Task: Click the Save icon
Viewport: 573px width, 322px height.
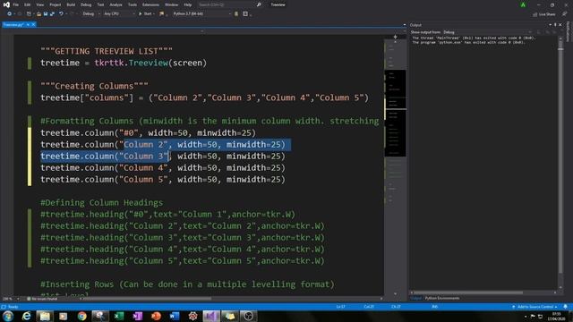Action: pyautogui.click(x=46, y=14)
